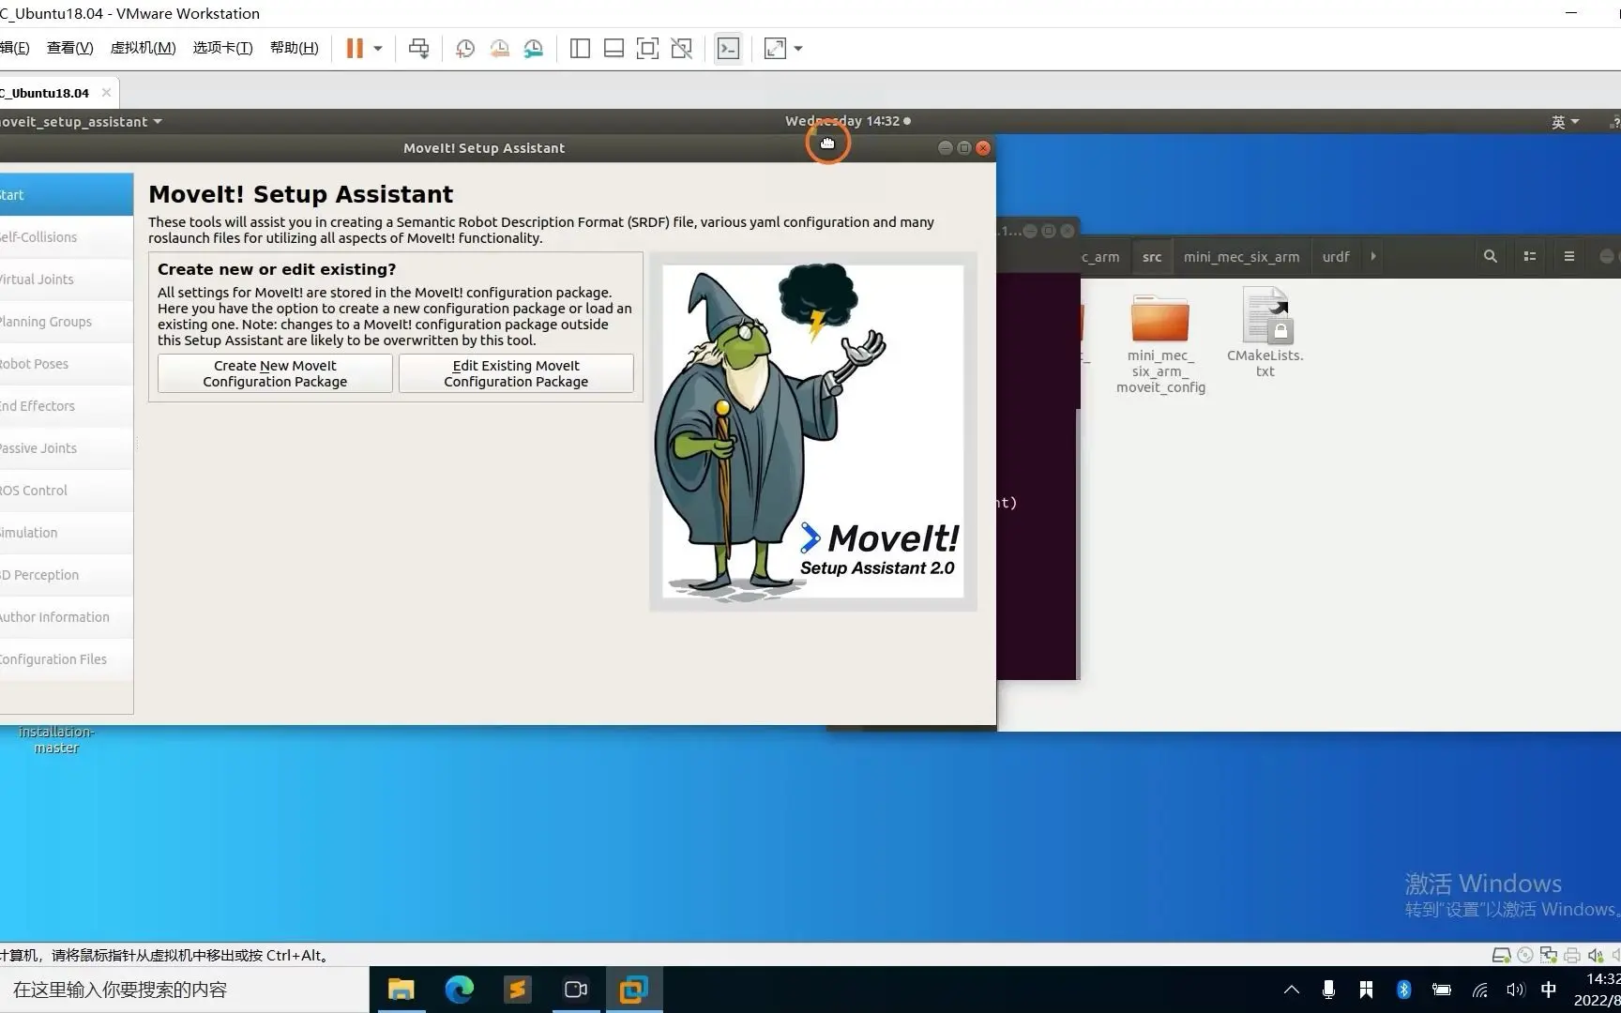The height and width of the screenshot is (1013, 1621).
Task: Open the 查看(V) menu
Action: 70,48
